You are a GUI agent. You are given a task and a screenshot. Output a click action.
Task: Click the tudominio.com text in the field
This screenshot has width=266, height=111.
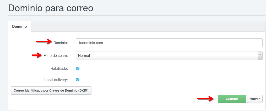click(91, 43)
